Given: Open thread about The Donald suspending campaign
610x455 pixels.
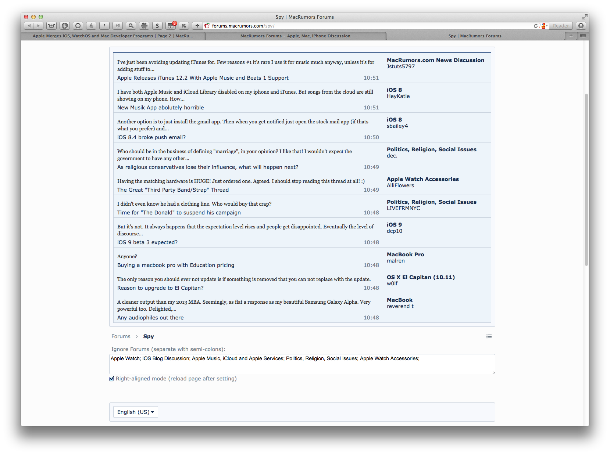Looking at the screenshot, I should pos(179,213).
